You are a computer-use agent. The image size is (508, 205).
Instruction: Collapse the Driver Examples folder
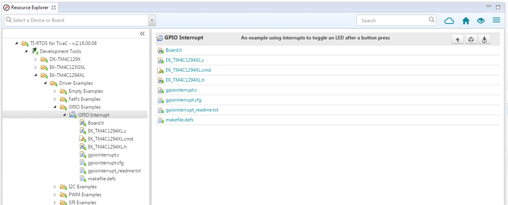[x=45, y=83]
